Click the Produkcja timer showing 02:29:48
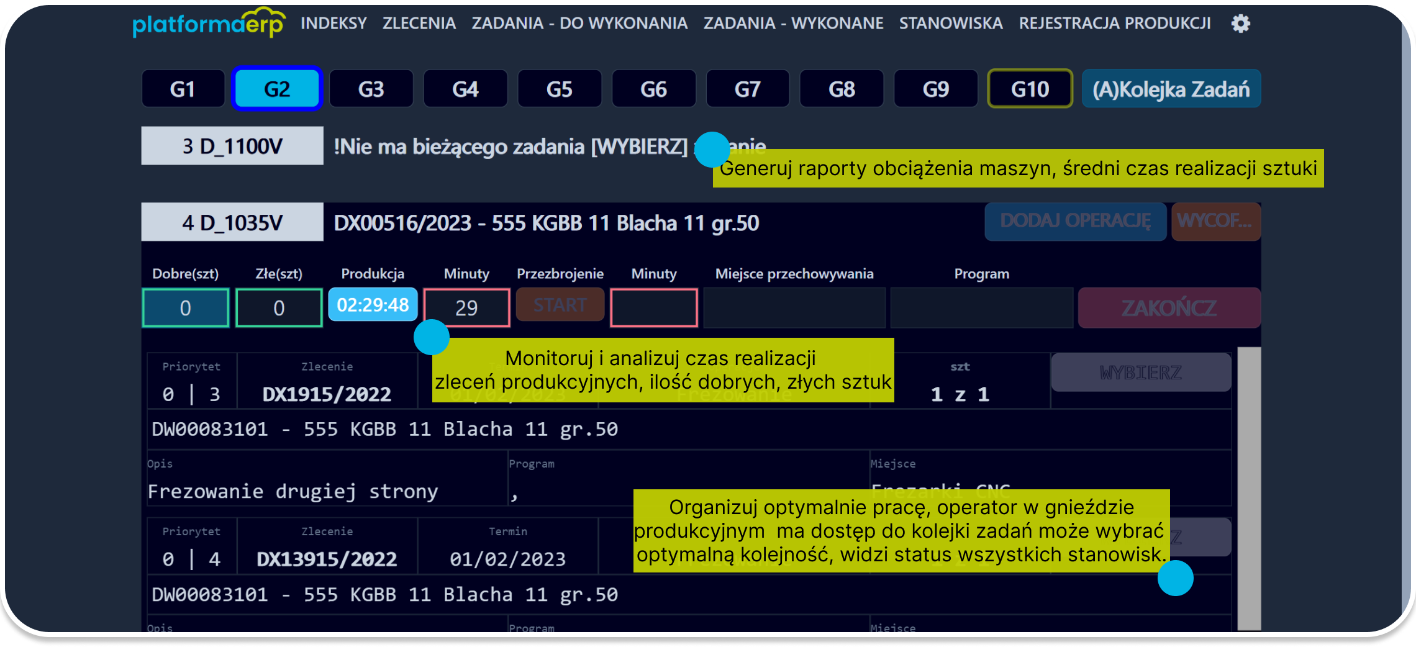Viewport: 1416px width, 647px height. (x=373, y=305)
